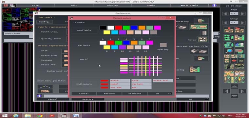The height and width of the screenshot is (118, 249).
Task: Click previous group left arrow
Action: pos(225,23)
